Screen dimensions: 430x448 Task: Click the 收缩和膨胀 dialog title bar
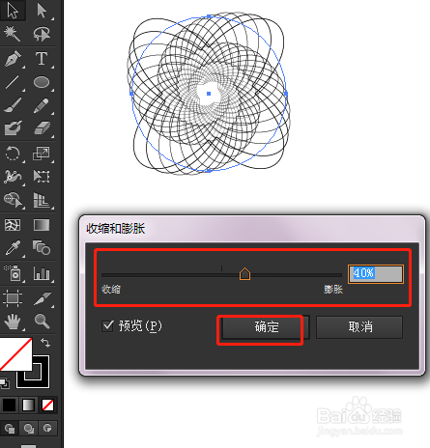click(252, 229)
